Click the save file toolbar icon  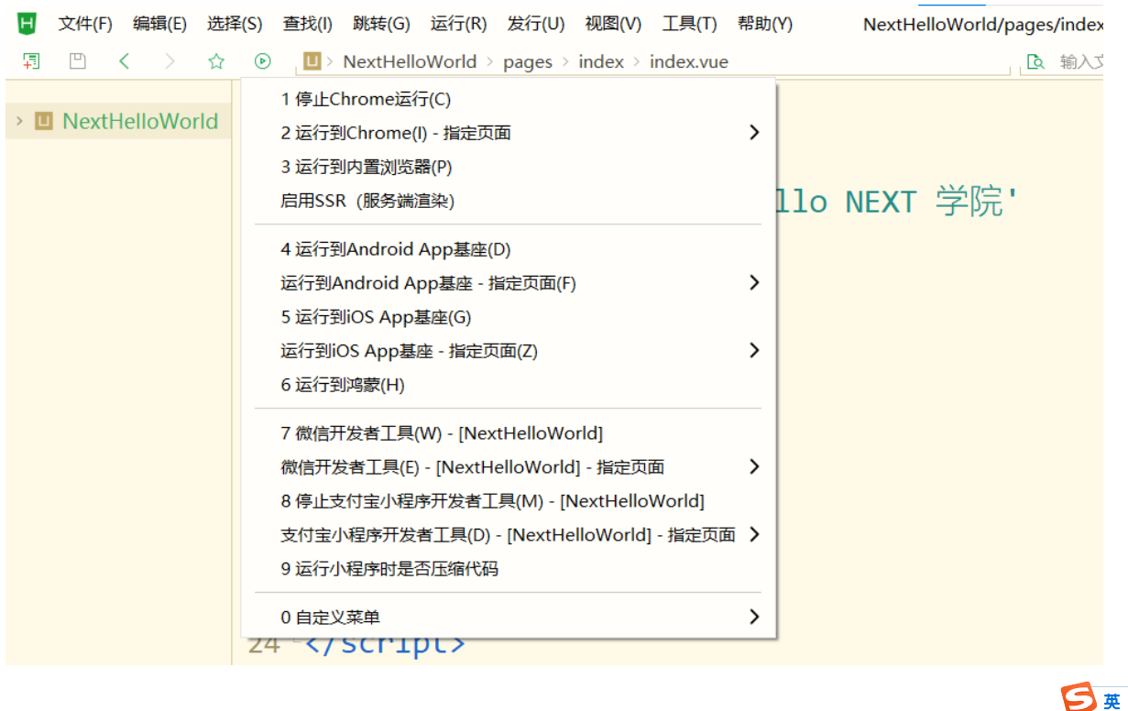pos(78,61)
